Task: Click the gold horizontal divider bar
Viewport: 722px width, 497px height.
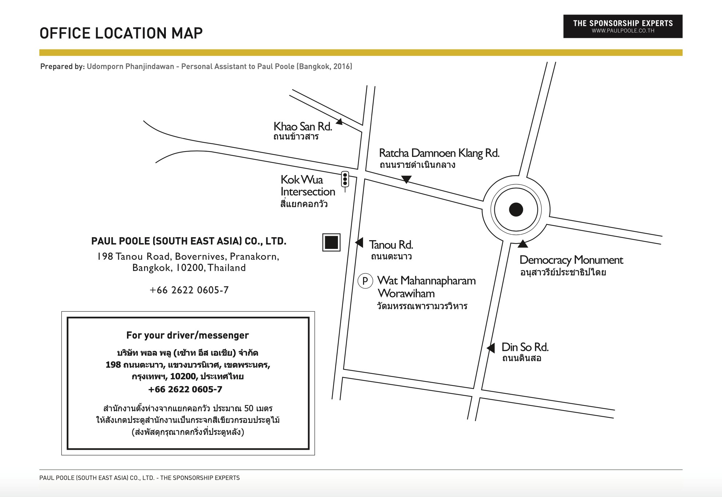Action: (x=360, y=53)
